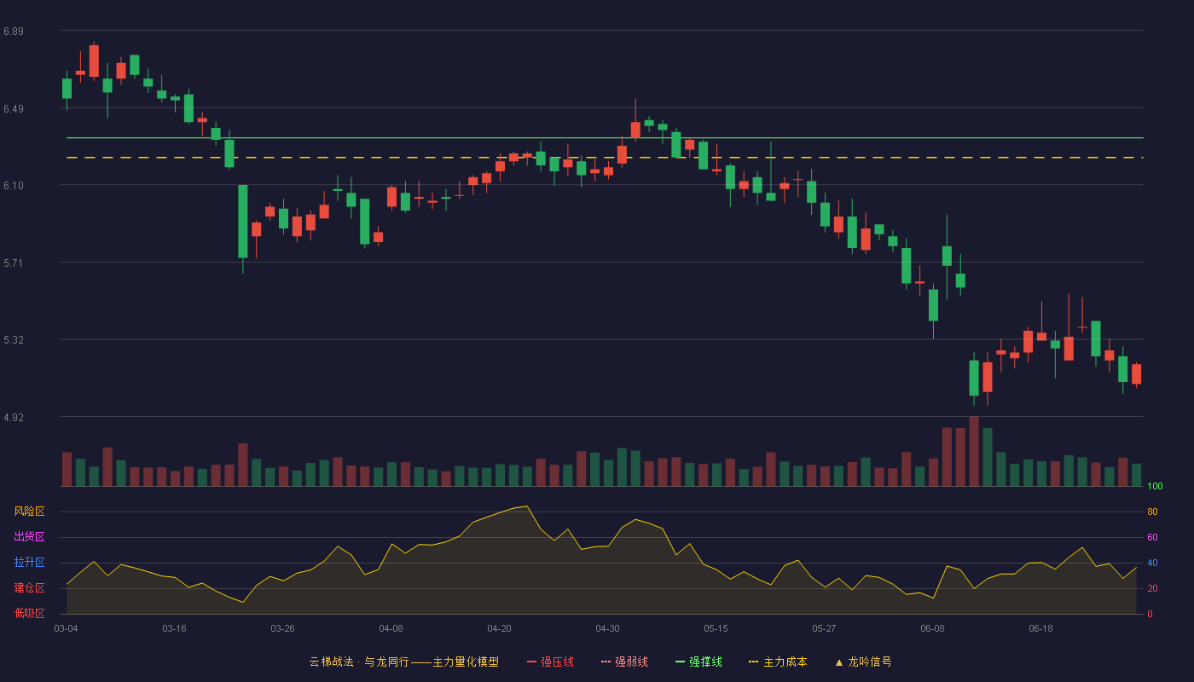The image size is (1194, 682).
Task: Click the solid green horizontal support line
Action: coord(605,137)
